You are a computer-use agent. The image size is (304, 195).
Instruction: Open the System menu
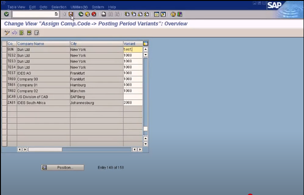click(98, 7)
